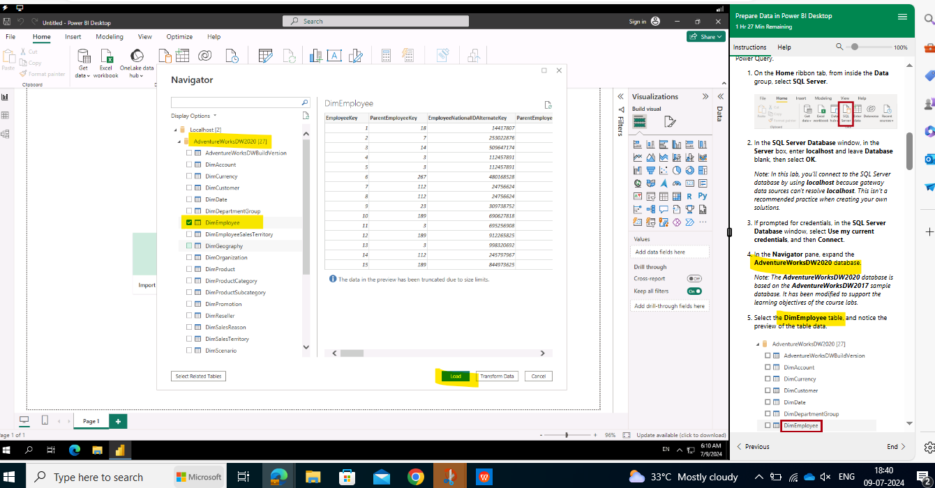Turn on the Cross-report toggle
Viewport: 935px width, 488px height.
point(694,279)
